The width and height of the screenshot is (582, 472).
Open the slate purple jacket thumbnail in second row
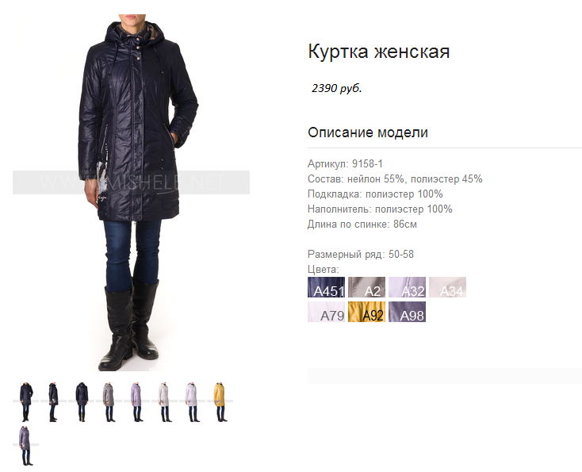25,445
